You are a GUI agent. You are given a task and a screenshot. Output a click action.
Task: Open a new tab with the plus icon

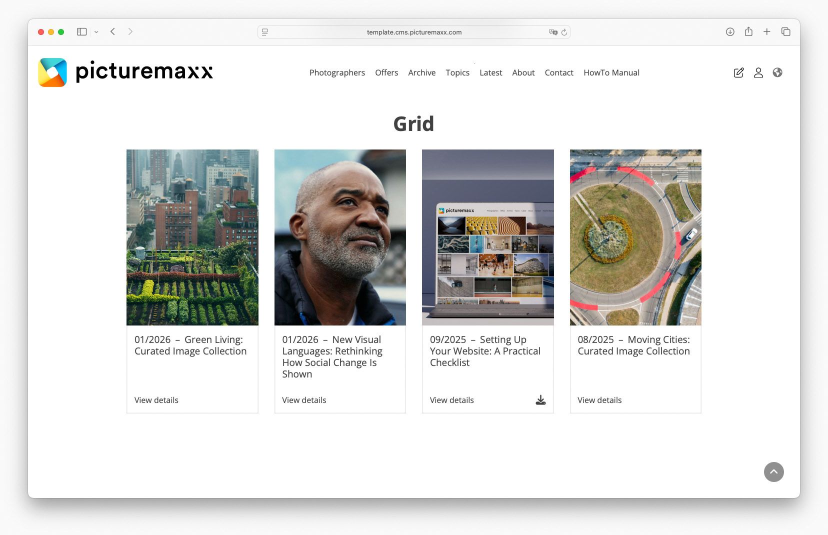pyautogui.click(x=766, y=31)
